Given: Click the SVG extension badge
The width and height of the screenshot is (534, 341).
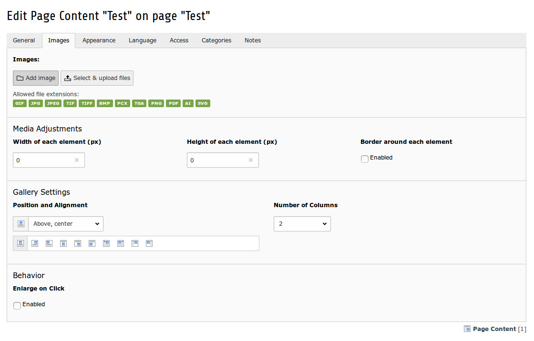Looking at the screenshot, I should click(203, 103).
